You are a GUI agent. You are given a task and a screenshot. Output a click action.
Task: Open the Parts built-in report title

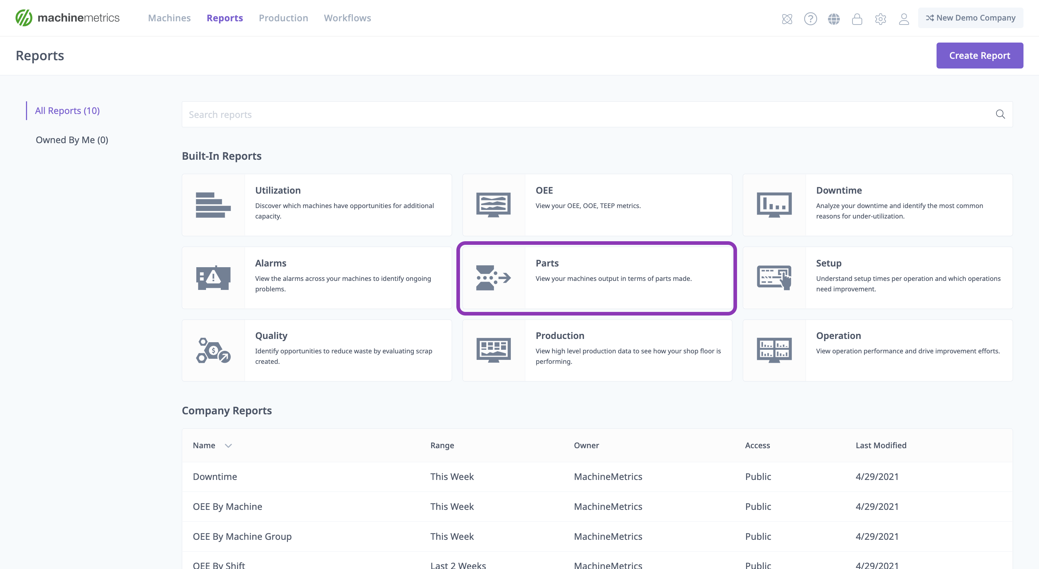point(547,263)
